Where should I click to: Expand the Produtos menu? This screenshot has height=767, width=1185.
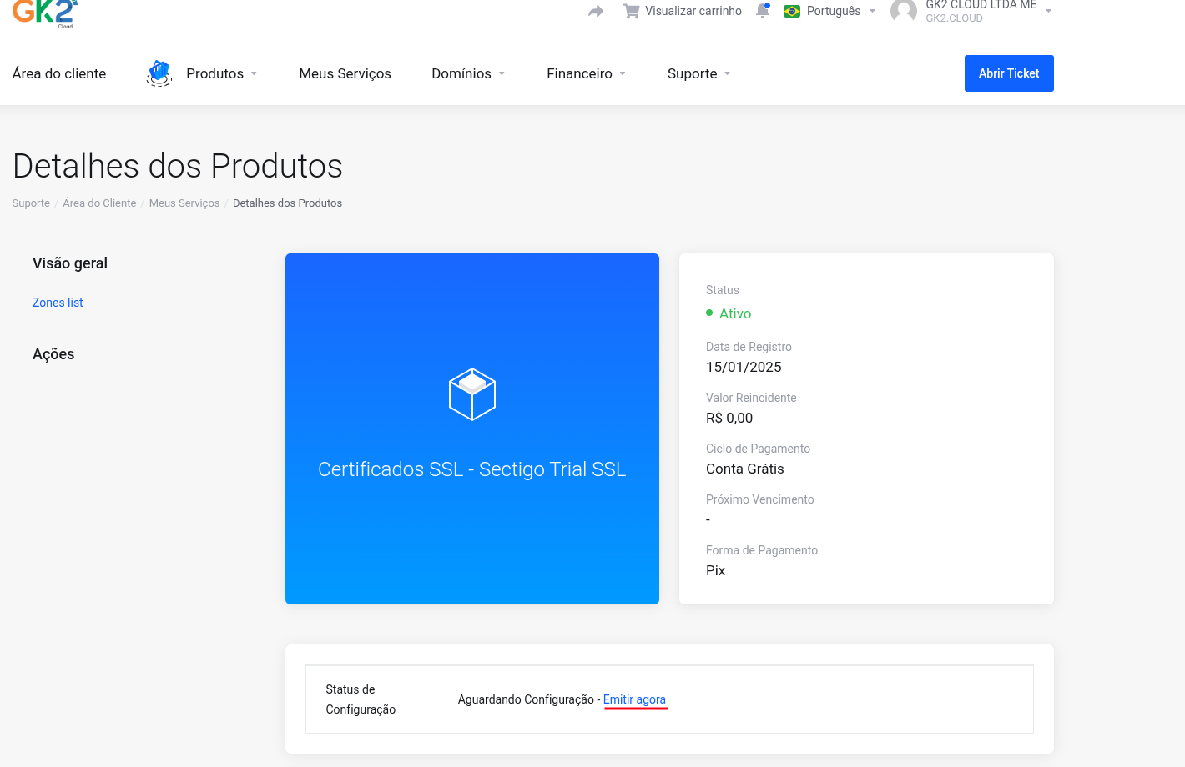[222, 73]
